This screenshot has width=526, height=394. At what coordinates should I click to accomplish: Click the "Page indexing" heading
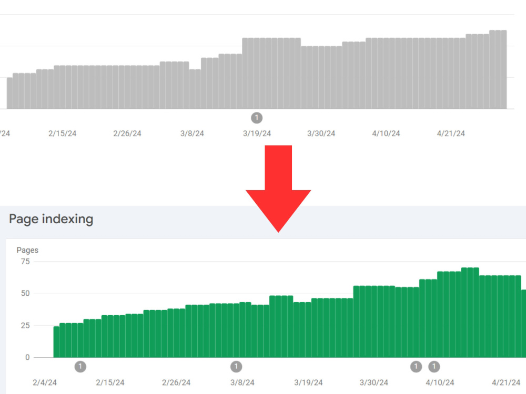(x=51, y=219)
